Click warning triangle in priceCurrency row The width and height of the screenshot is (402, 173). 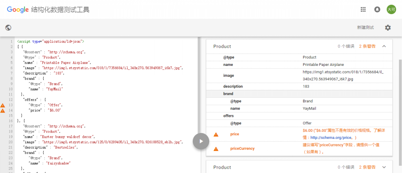[x=216, y=149]
